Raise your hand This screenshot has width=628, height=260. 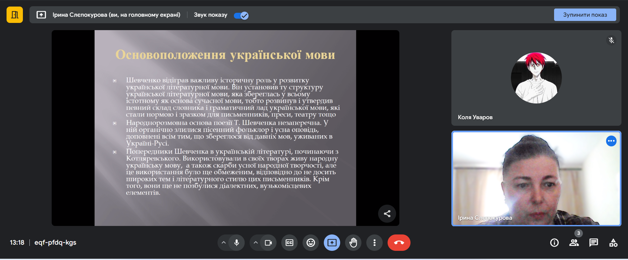353,243
